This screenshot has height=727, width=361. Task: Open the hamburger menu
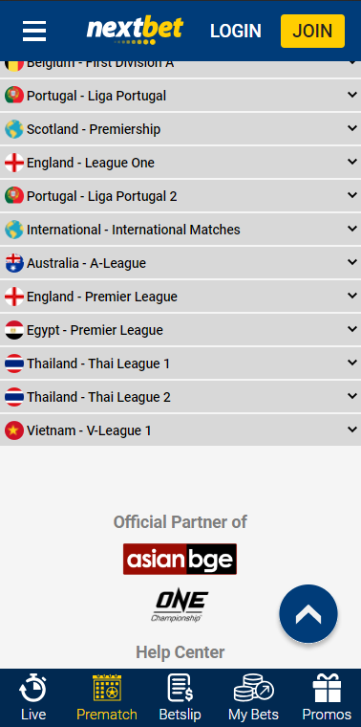(x=34, y=31)
